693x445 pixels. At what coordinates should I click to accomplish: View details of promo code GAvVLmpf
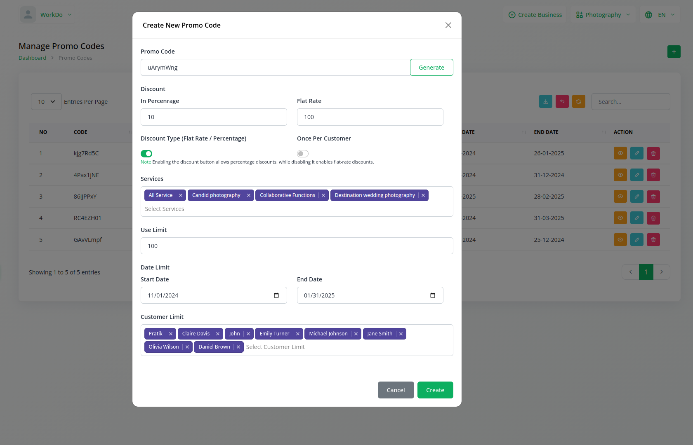[x=620, y=240]
